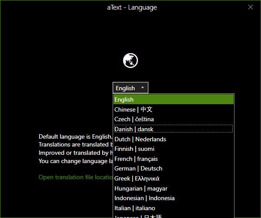Select Finnish | suomi language
Image resolution: width=261 pixels, height=218 pixels.
174,149
